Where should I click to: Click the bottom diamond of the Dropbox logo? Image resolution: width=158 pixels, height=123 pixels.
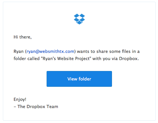(x=79, y=22)
